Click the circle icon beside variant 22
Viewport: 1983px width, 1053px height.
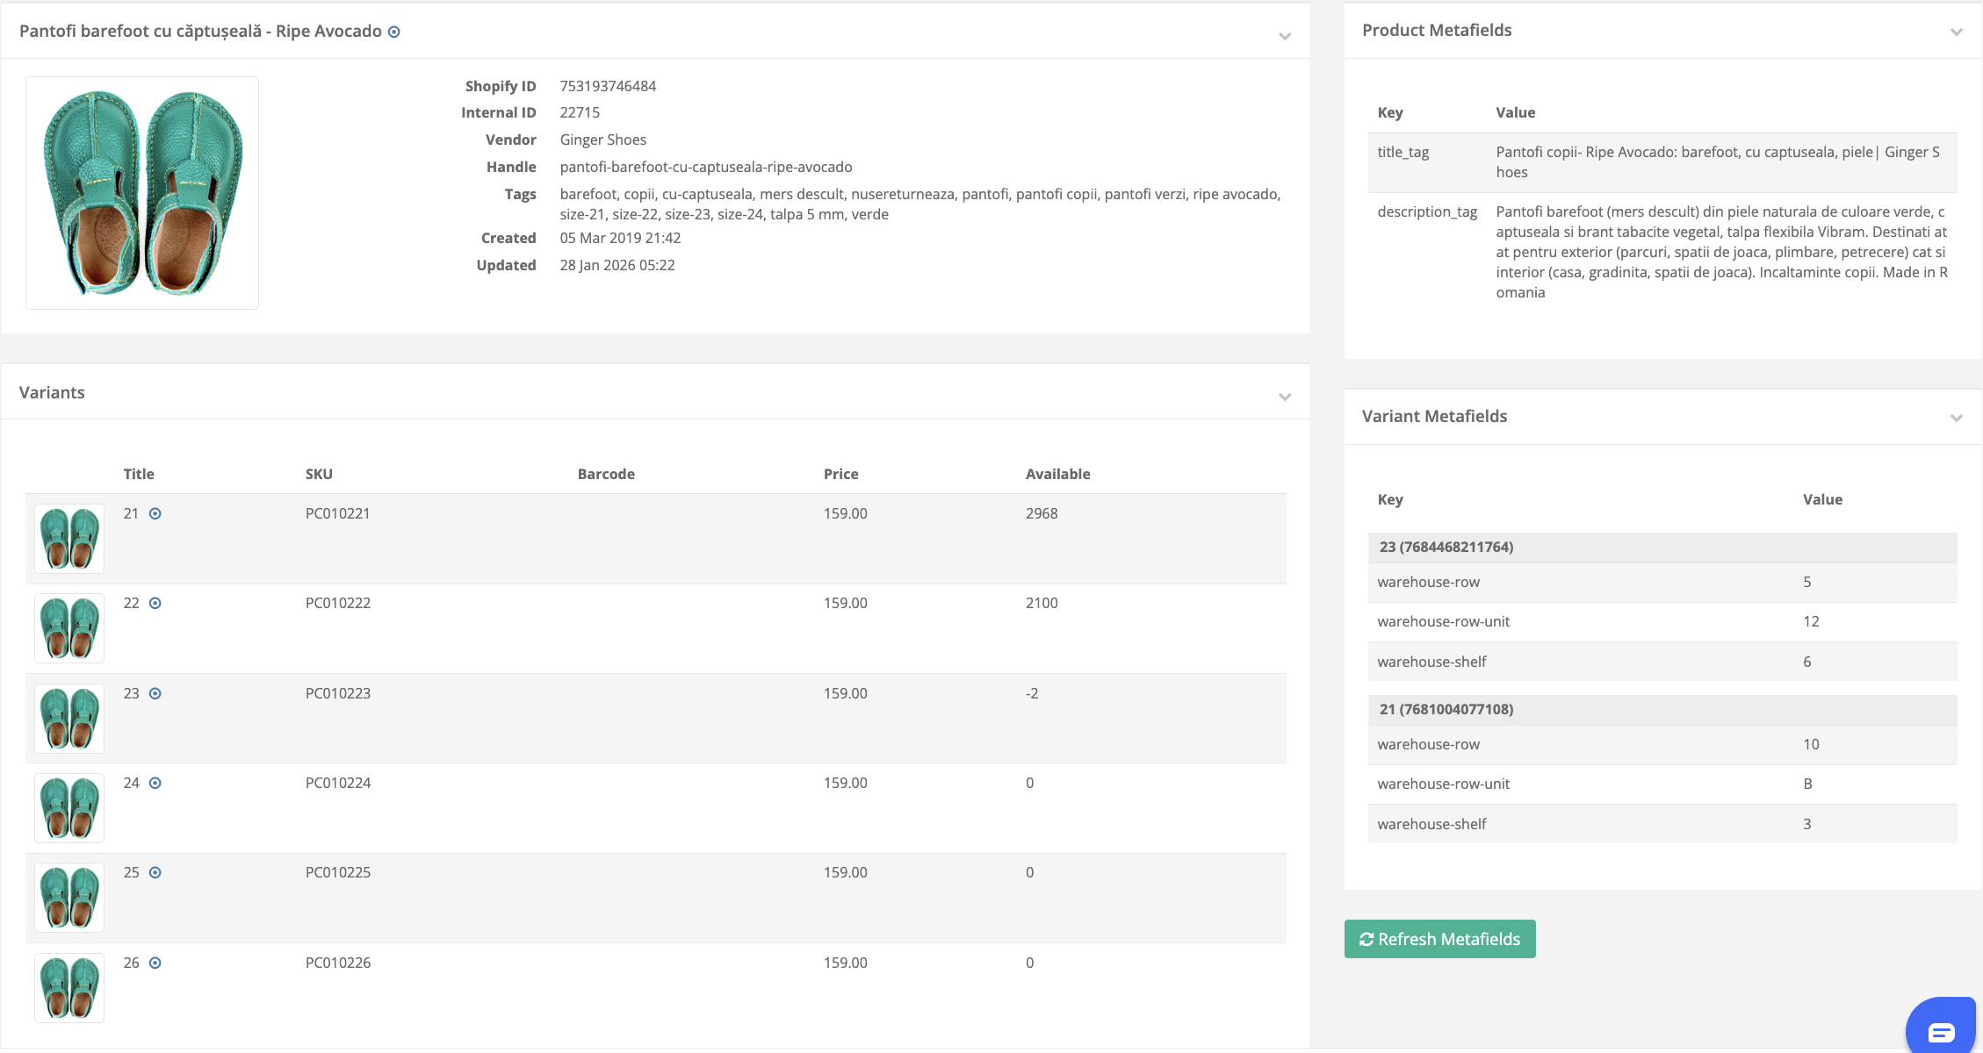point(155,604)
